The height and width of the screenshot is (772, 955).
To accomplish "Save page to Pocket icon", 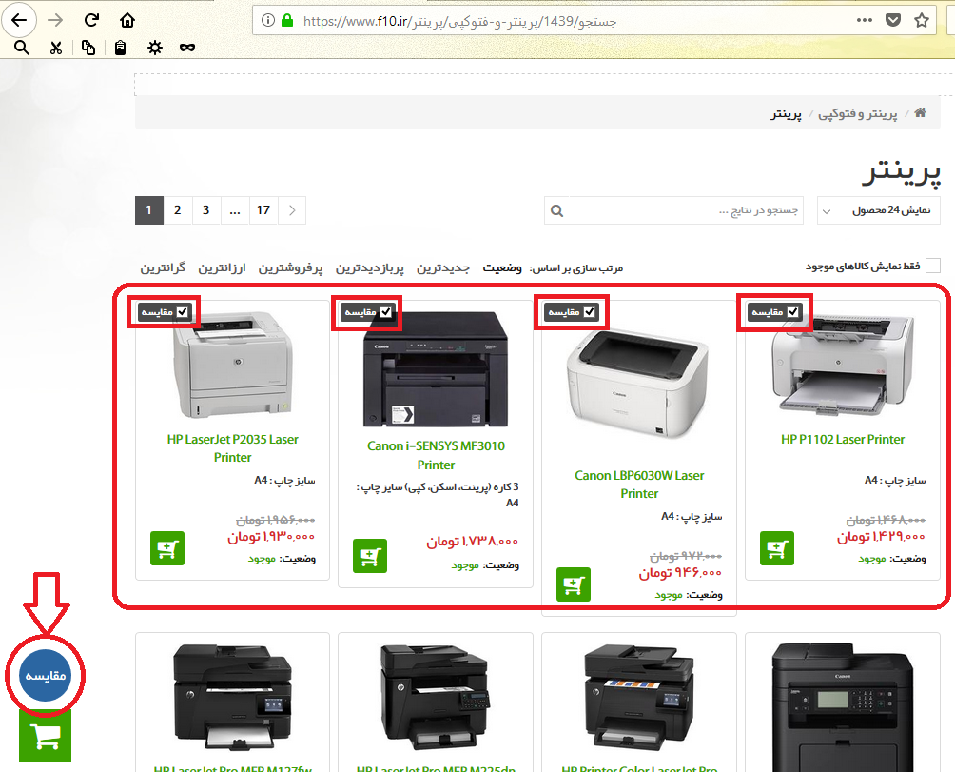I will [892, 20].
